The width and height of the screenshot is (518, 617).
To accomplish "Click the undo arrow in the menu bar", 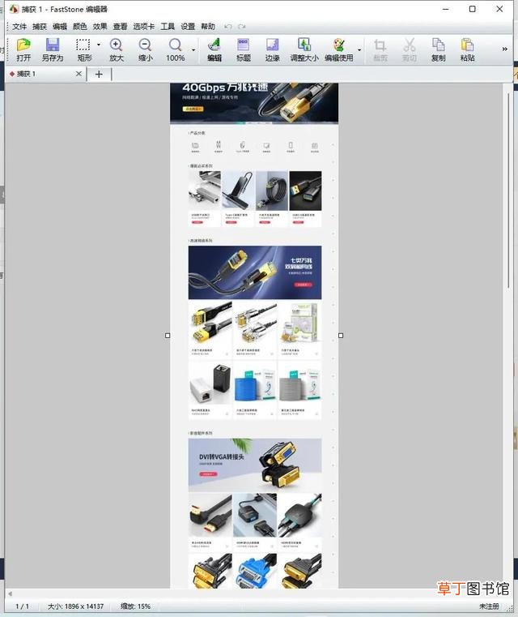I will [x=228, y=27].
